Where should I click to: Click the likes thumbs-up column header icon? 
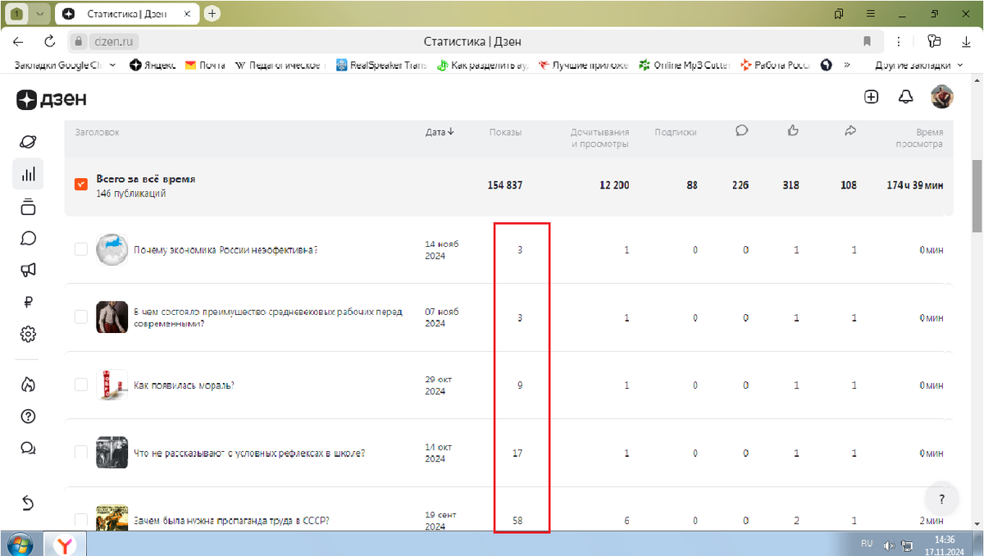(x=793, y=130)
